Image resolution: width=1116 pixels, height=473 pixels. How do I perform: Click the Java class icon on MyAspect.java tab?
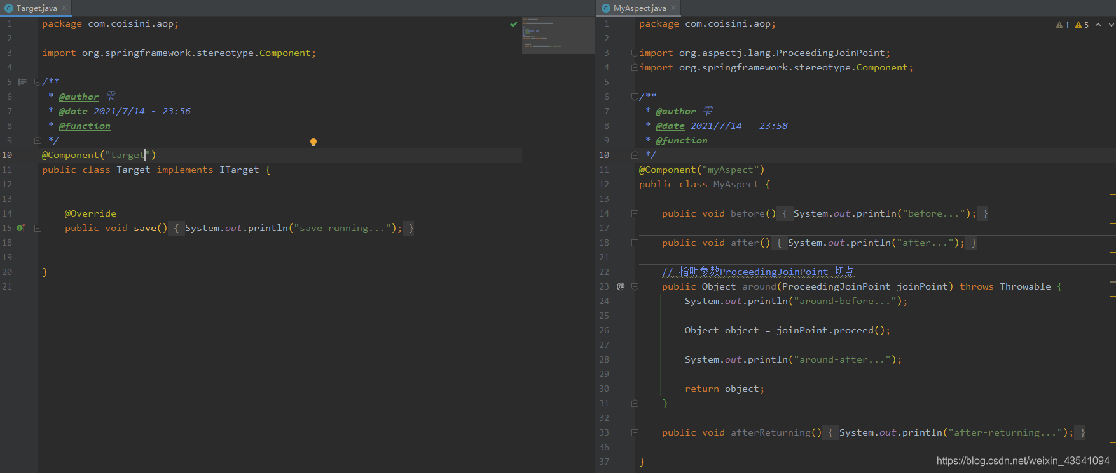pos(606,8)
